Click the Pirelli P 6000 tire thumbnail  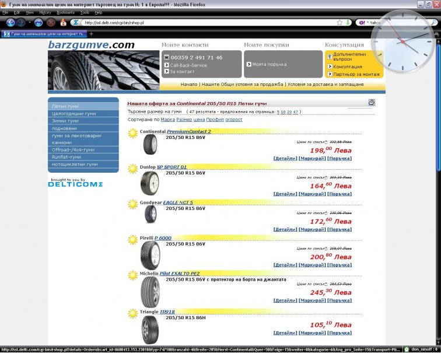coord(149,254)
